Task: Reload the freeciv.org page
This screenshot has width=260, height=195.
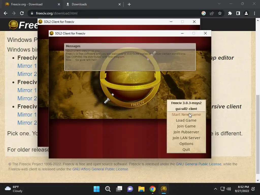Action: [x=22, y=13]
